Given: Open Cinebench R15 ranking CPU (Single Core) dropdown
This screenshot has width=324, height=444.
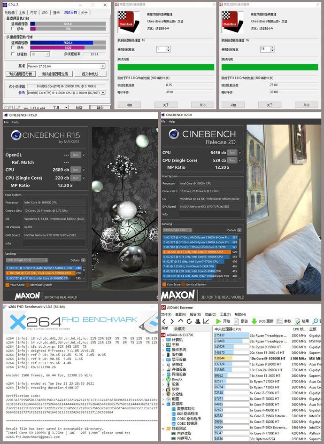Looking at the screenshot, I should (27, 260).
